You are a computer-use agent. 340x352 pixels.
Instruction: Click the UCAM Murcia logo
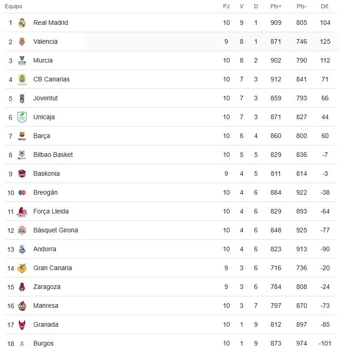(x=22, y=61)
